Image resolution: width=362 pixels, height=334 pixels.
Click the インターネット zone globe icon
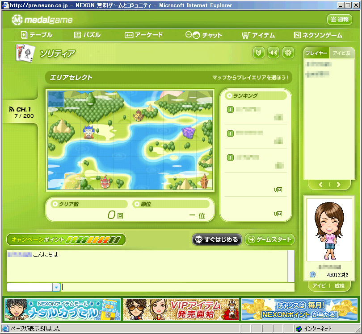click(x=299, y=329)
